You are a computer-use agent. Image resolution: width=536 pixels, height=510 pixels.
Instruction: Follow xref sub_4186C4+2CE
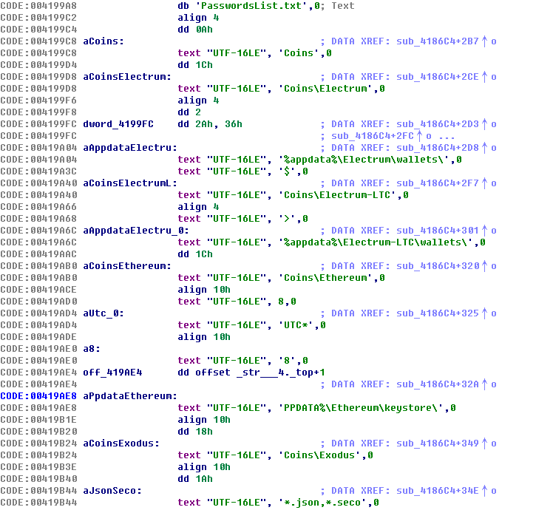click(x=437, y=77)
